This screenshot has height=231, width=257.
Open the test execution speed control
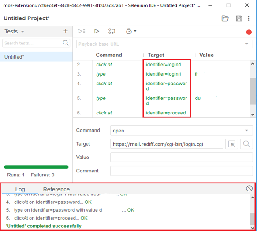click(x=131, y=31)
